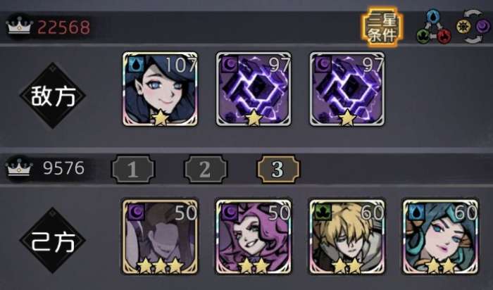This screenshot has height=290, width=493.
Task: View the water-wood-fire element counter triangle icon
Action: 435,27
